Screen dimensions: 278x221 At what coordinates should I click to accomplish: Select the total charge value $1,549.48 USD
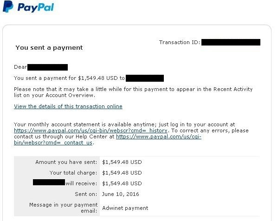[x=122, y=173]
